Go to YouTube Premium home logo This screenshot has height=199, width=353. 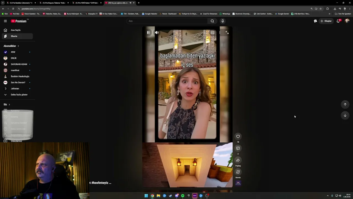(x=19, y=21)
